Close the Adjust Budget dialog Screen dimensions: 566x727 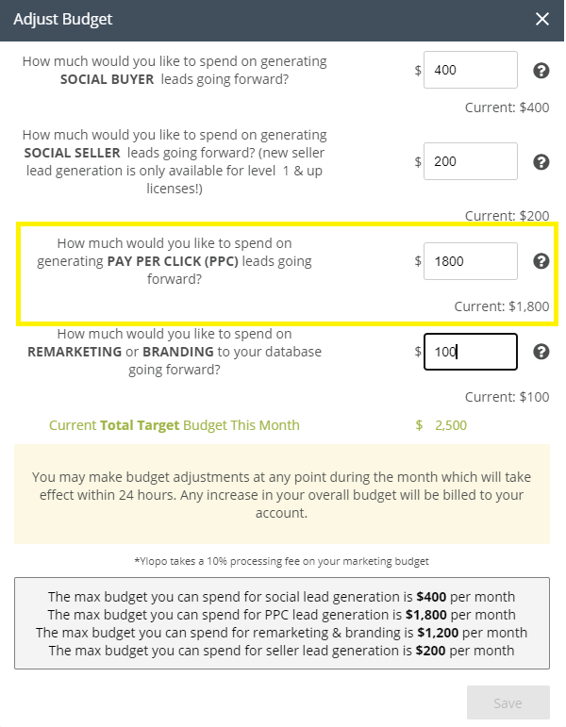click(541, 19)
